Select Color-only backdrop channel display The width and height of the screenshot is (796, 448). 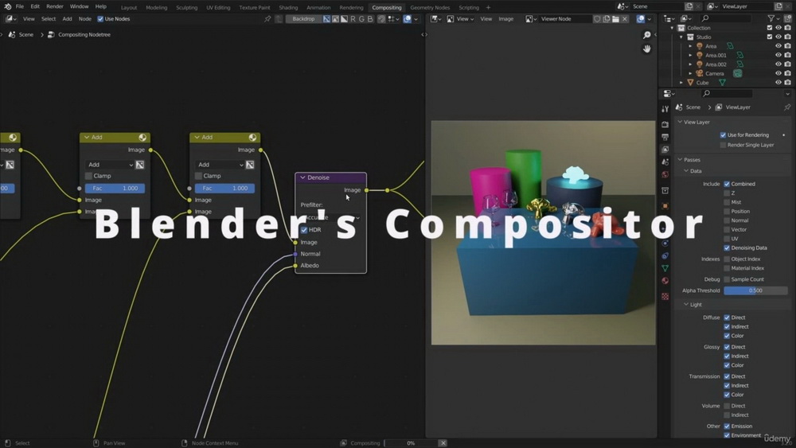point(335,19)
